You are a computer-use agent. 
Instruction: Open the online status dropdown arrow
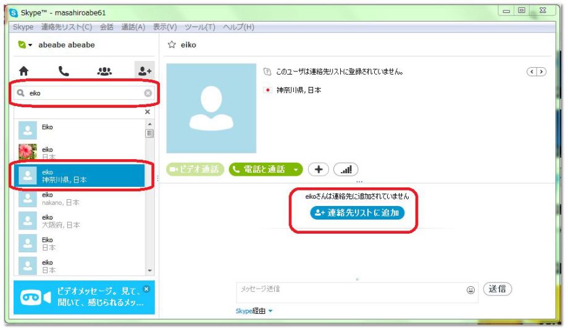tap(30, 45)
